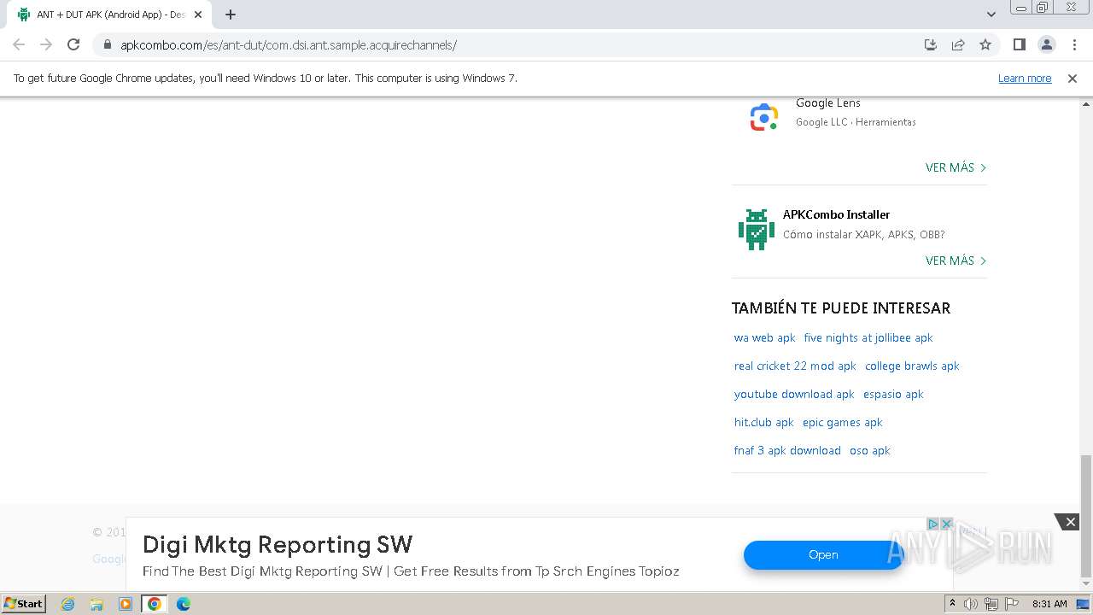Viewport: 1093px width, 615px height.
Task: Expand the tab search dropdown
Action: click(x=991, y=15)
